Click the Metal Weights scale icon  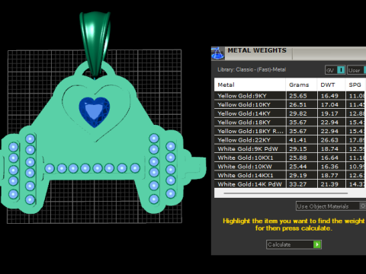[x=218, y=53]
